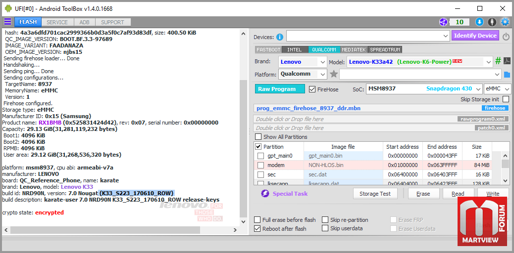Click the Storage Test button
Image resolution: width=514 pixels, height=253 pixels.
(x=375, y=193)
